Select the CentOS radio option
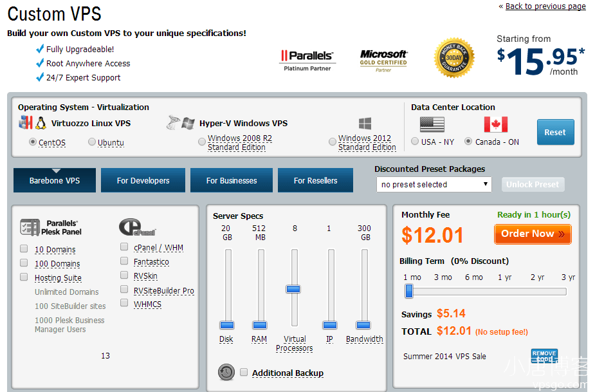This screenshot has height=392, width=595. [x=33, y=142]
